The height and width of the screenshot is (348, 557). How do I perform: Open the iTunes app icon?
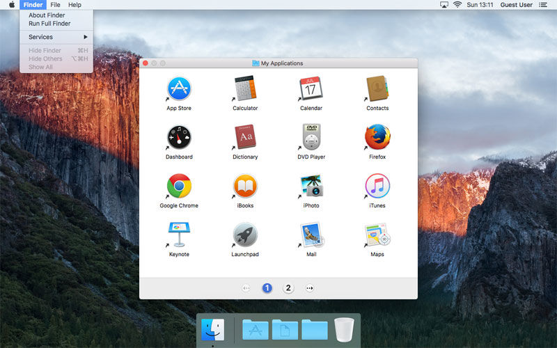coord(377,186)
